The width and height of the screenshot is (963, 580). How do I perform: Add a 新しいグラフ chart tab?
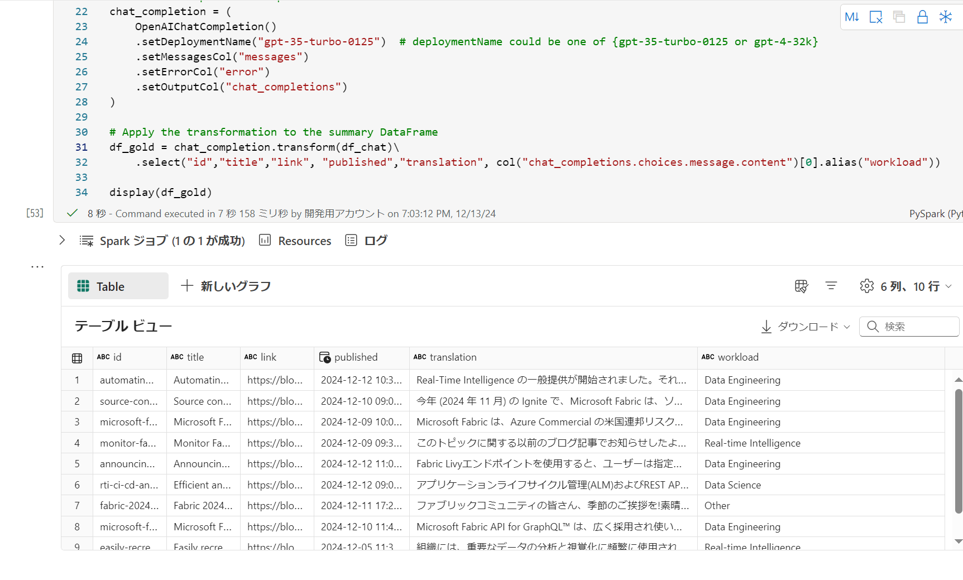point(226,286)
